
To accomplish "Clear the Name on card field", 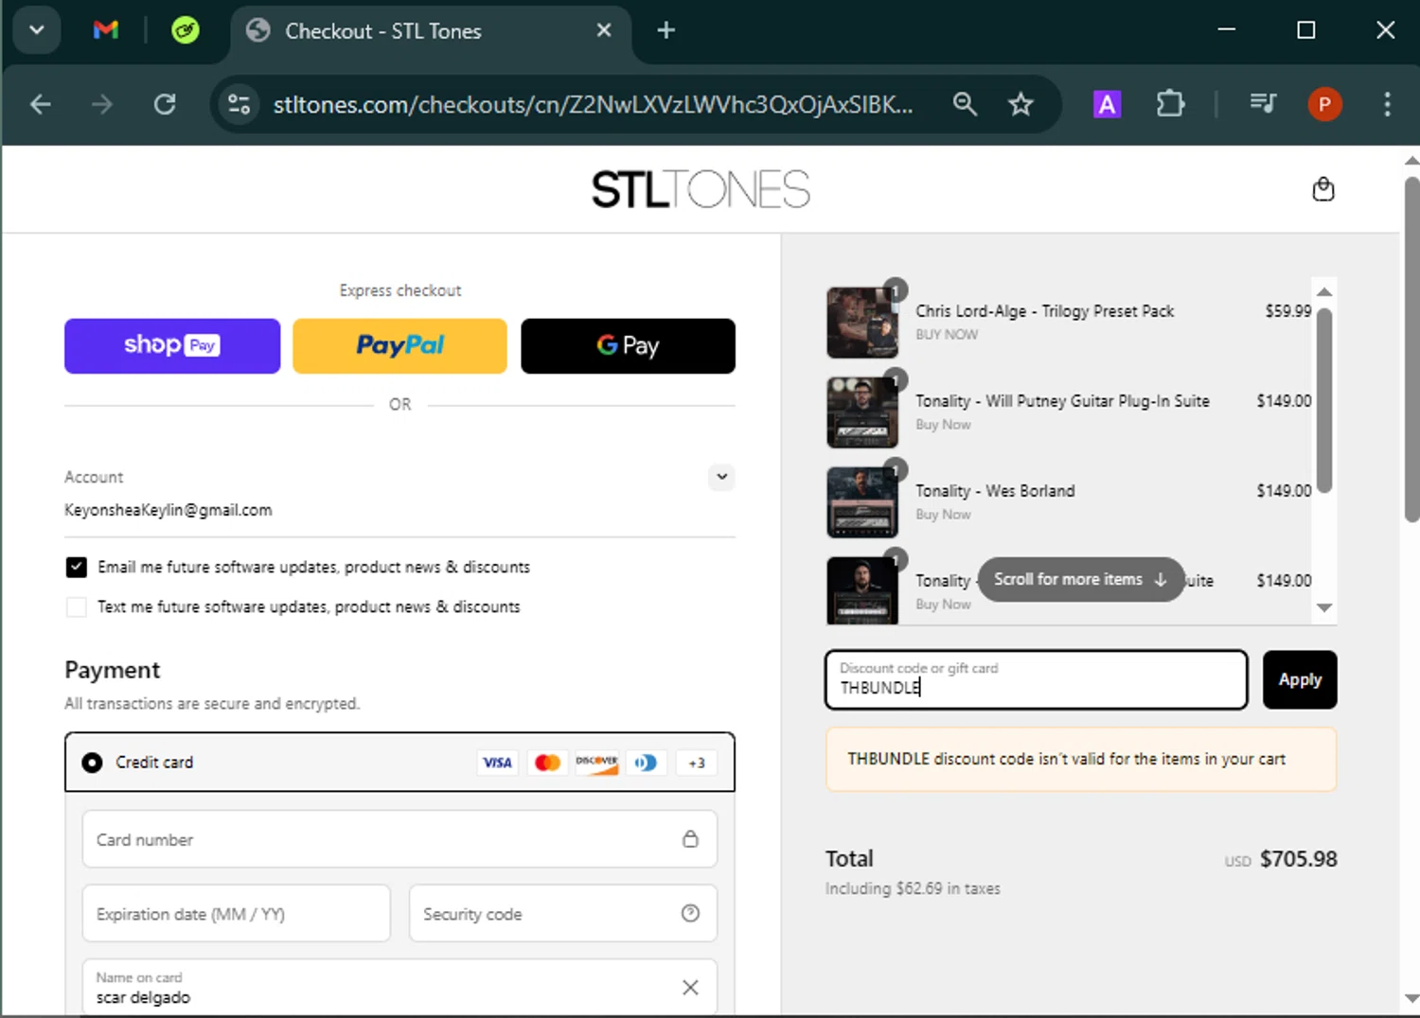I will (690, 988).
